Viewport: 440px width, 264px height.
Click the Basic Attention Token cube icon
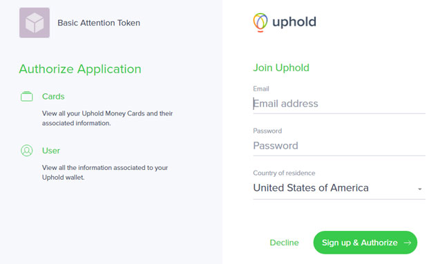tap(35, 23)
